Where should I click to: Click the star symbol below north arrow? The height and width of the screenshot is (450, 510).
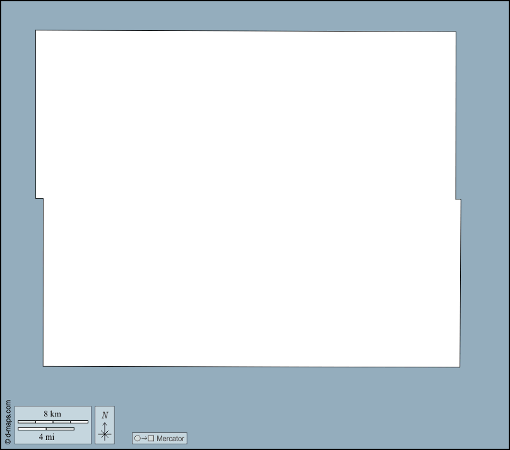105,434
